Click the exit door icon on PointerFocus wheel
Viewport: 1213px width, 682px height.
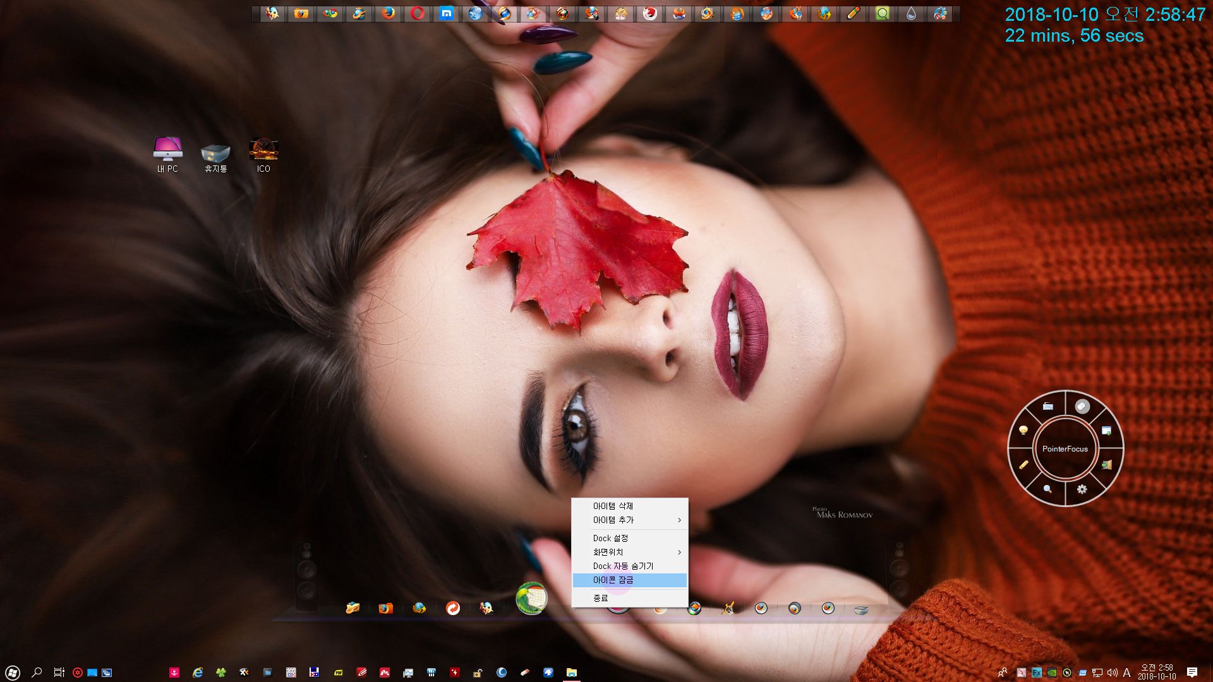[x=1107, y=465]
